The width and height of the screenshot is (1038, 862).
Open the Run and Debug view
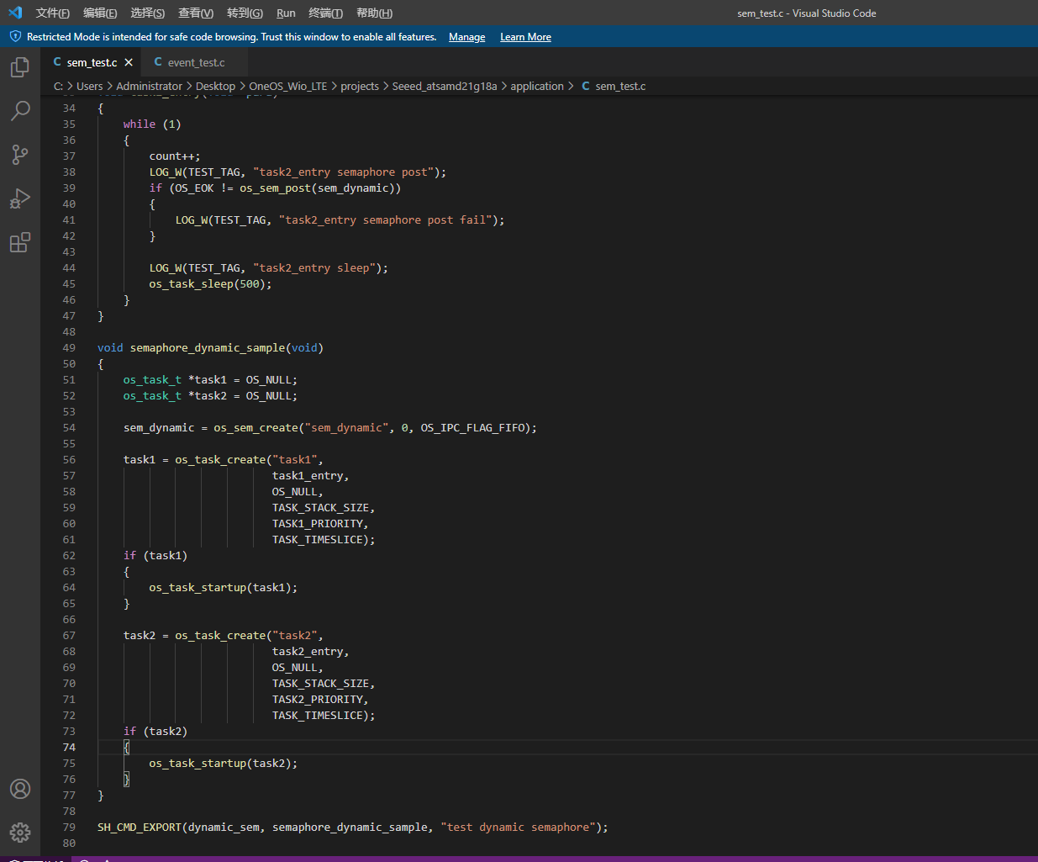pyautogui.click(x=20, y=198)
